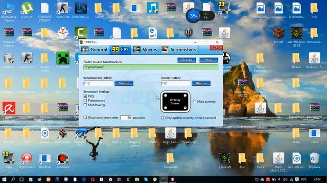Open the Screenshots tab in FRAPS
The width and height of the screenshot is (327, 183).
coord(179,50)
